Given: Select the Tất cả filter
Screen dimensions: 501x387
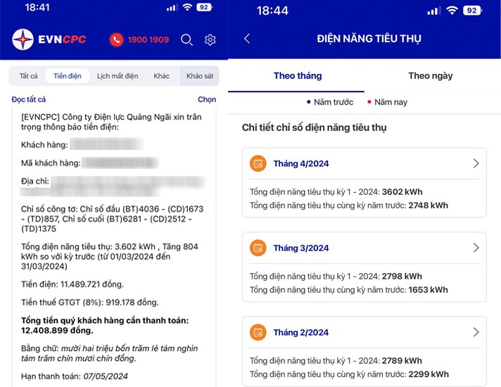Looking at the screenshot, I should (29, 76).
